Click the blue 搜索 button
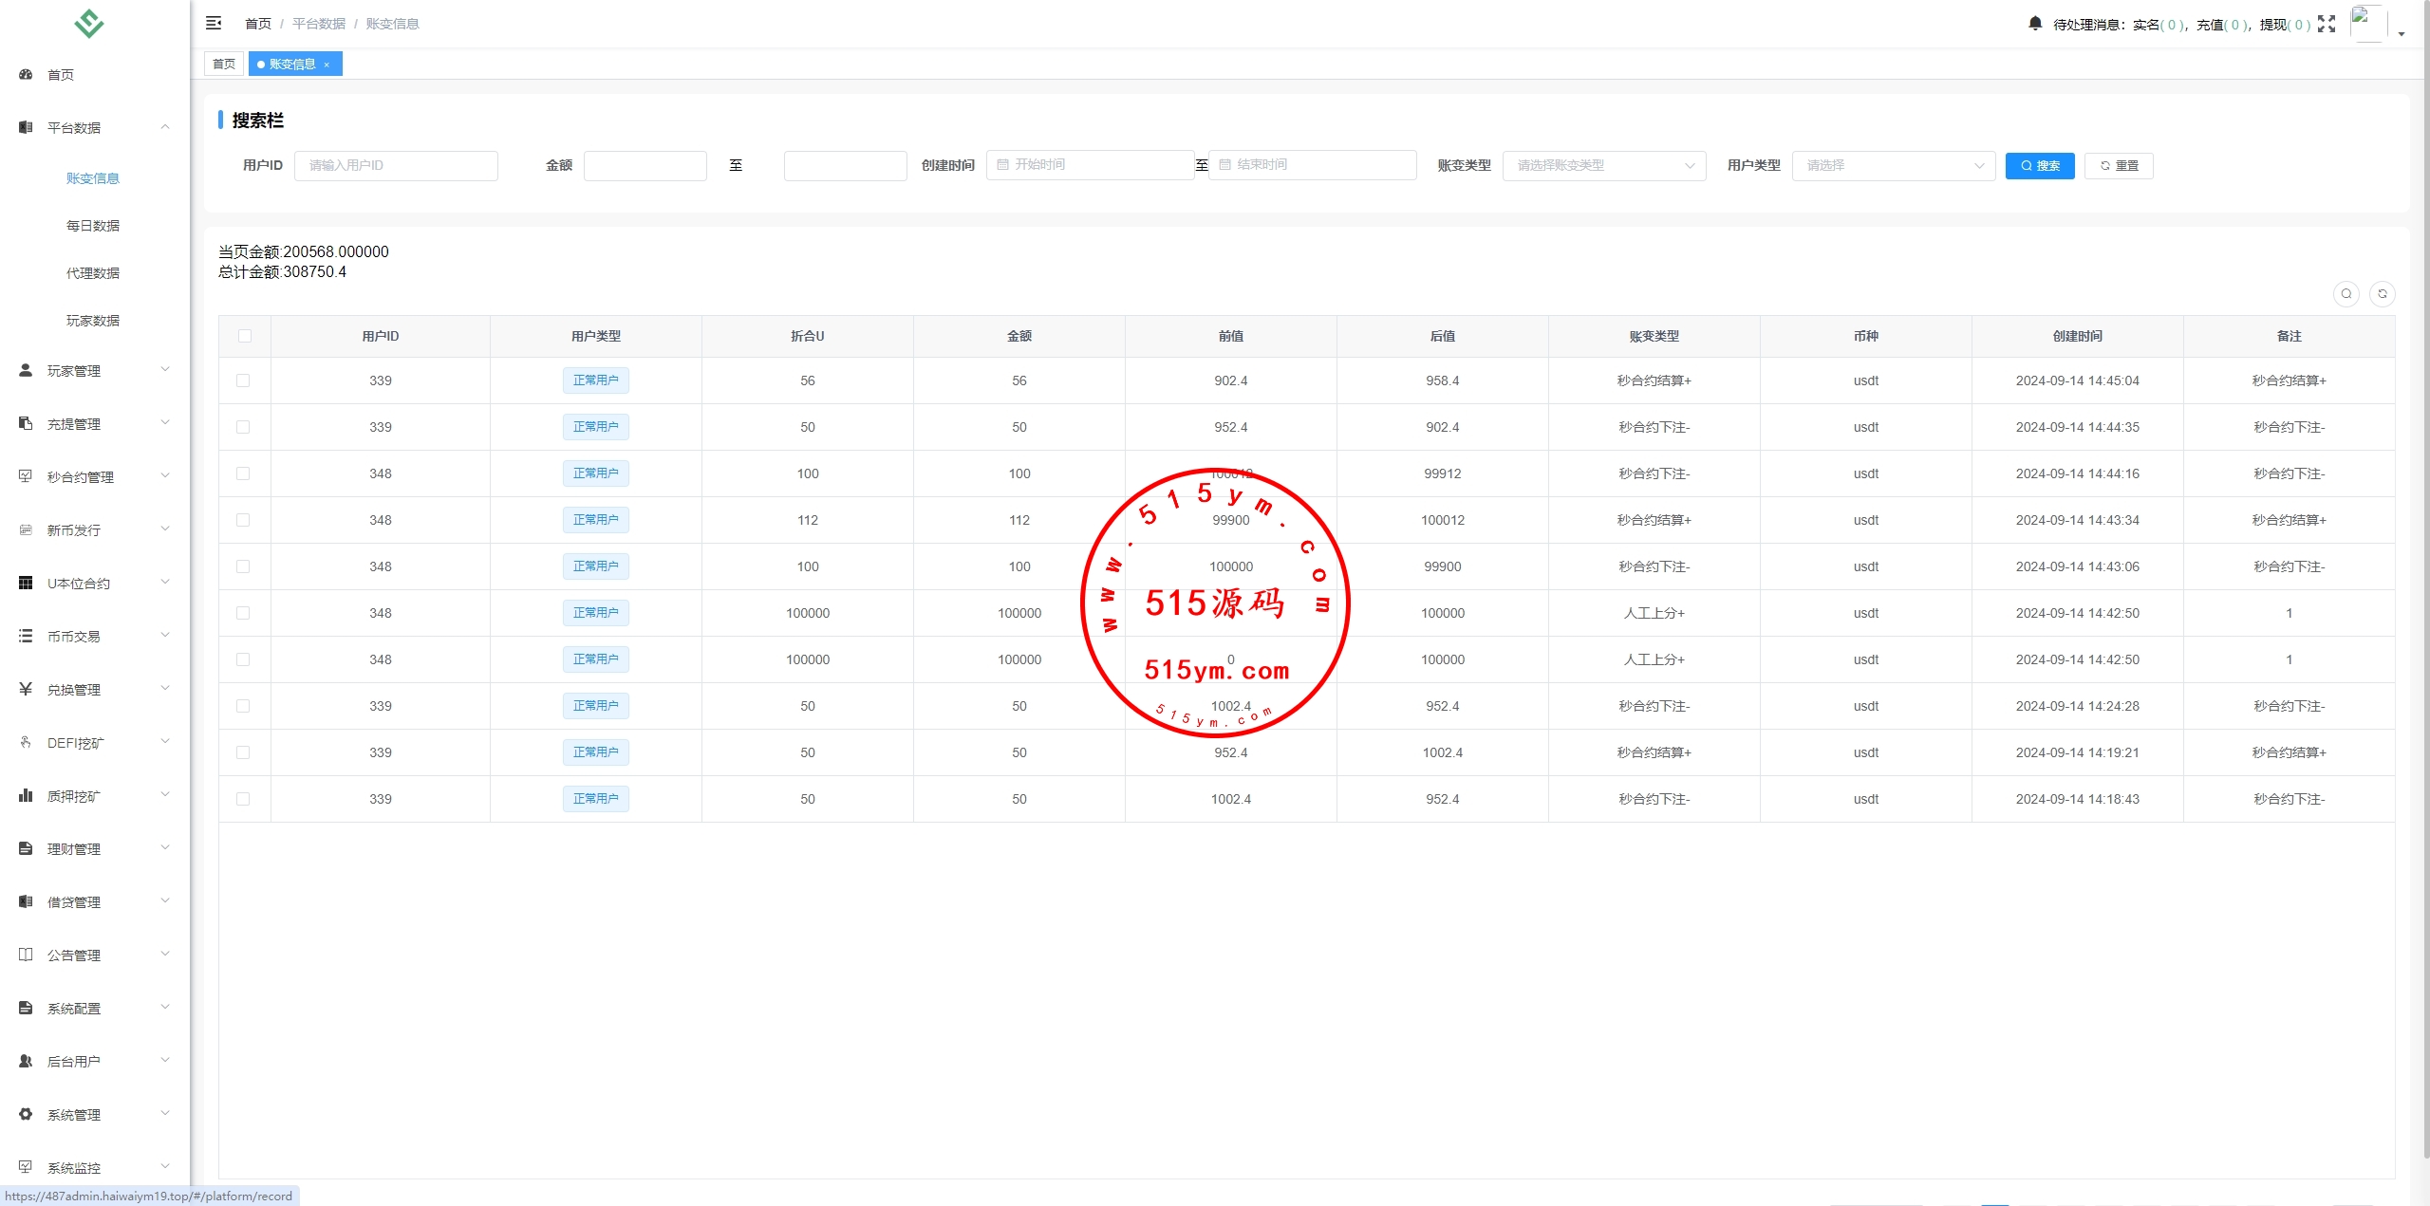The height and width of the screenshot is (1206, 2430). point(2040,165)
